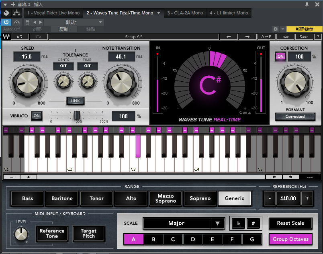323x254 pixels.
Task: Open the L1 limiter Mono tab
Action: tap(229, 13)
